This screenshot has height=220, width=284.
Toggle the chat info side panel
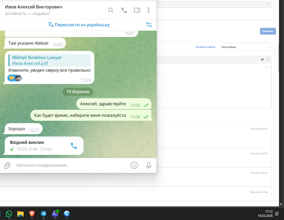point(137,10)
